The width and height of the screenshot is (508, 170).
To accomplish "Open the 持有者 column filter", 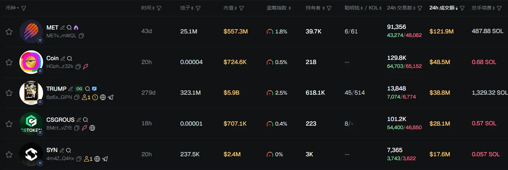I will click(329, 8).
